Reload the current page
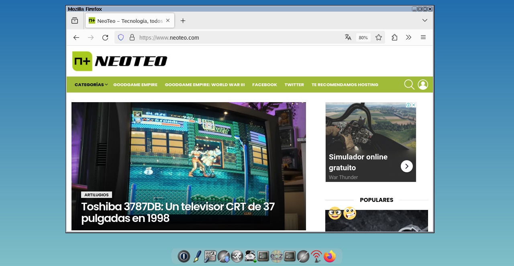 click(105, 37)
